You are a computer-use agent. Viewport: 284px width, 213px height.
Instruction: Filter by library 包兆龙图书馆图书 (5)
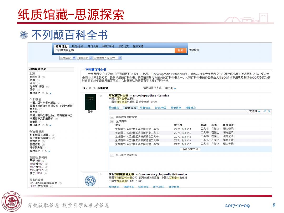click(42, 138)
